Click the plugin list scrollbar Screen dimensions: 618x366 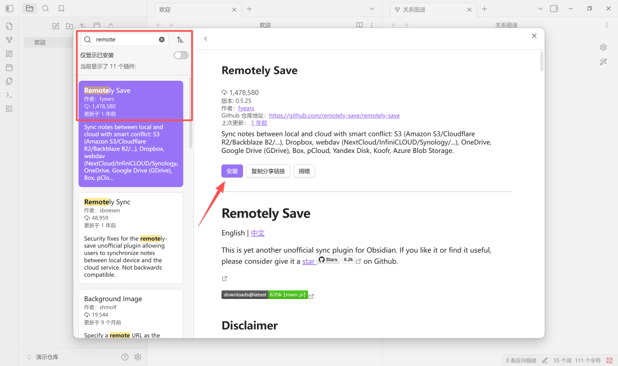click(x=191, y=112)
